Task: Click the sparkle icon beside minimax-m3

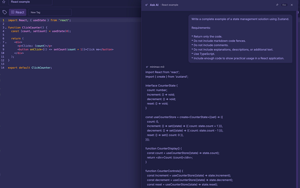Action: point(147,67)
